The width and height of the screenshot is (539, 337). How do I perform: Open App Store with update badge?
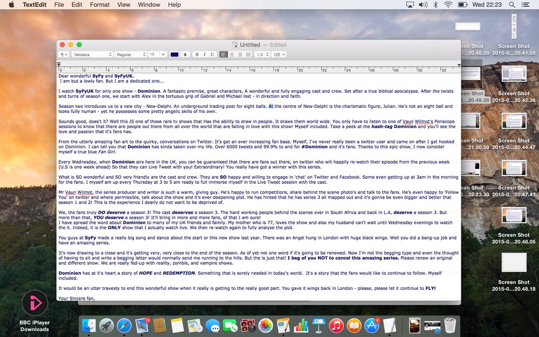click(371, 326)
